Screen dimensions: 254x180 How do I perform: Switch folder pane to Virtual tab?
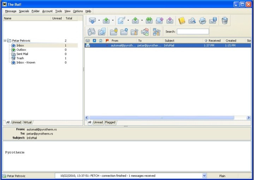(x=28, y=122)
